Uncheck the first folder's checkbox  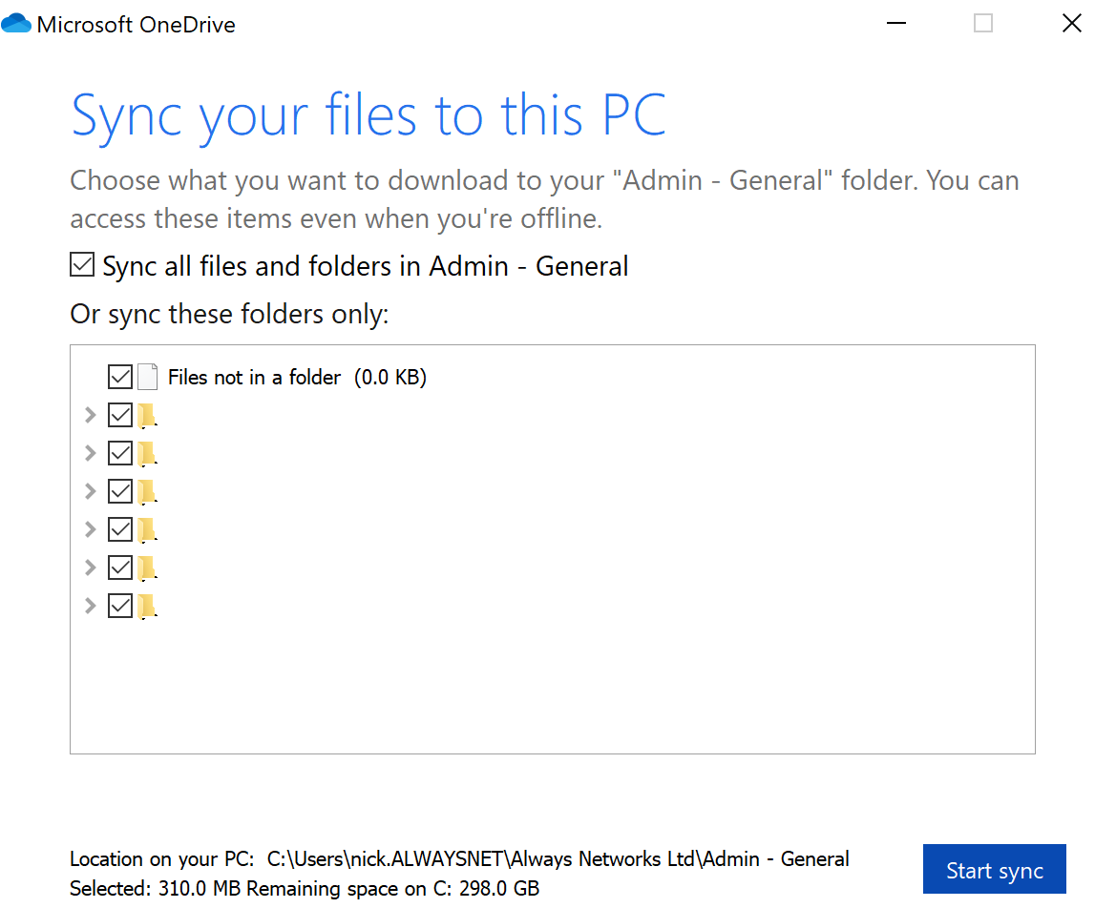(x=120, y=415)
